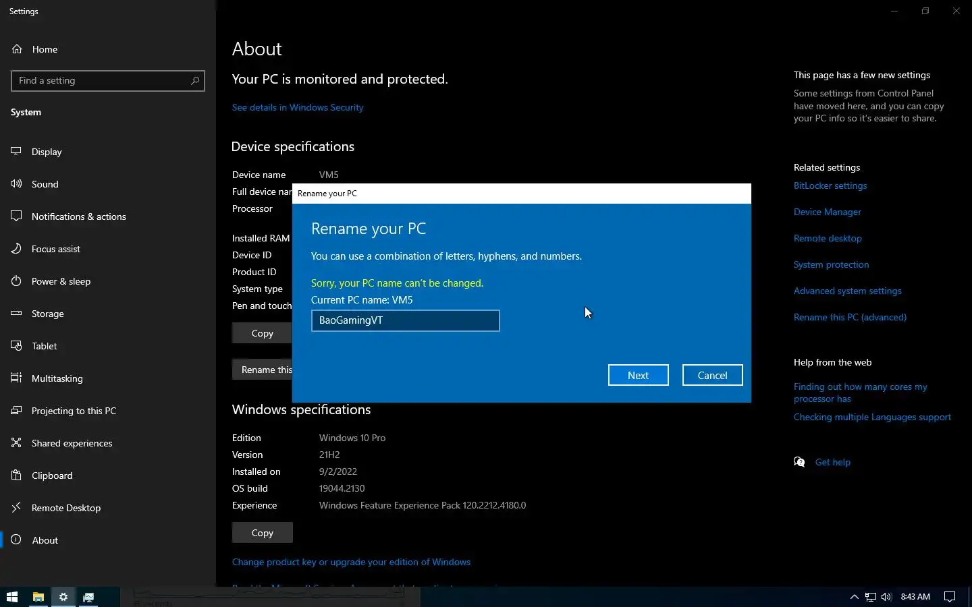Click the volume icon in system tray
The height and width of the screenshot is (607, 972).
[886, 597]
